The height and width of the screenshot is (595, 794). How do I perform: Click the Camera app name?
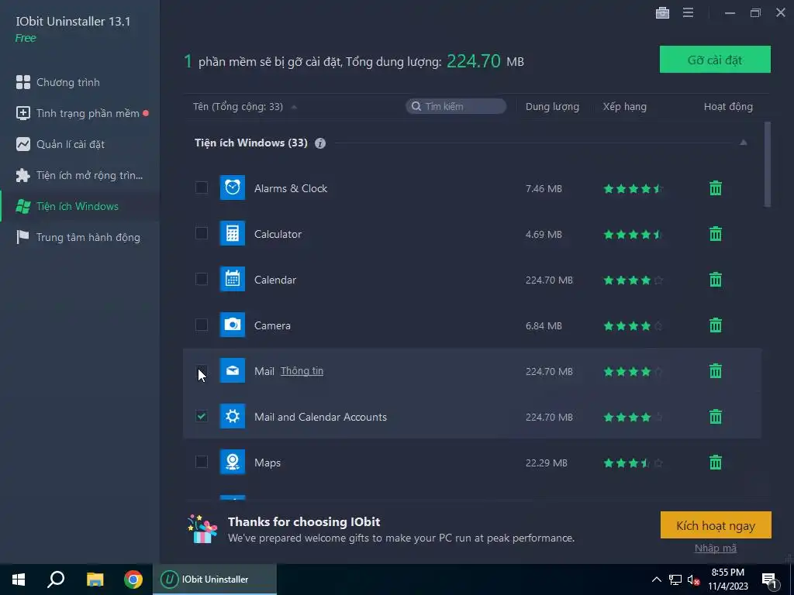(272, 325)
